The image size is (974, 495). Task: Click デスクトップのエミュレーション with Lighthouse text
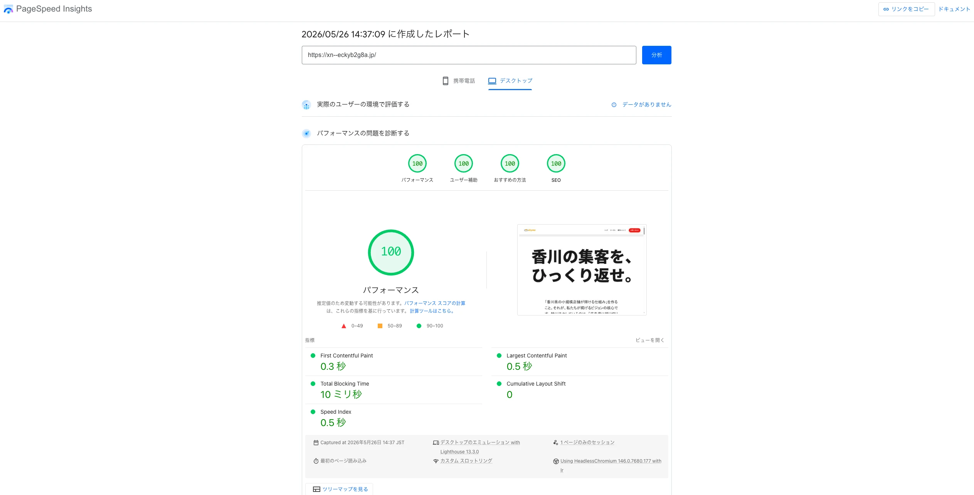(480, 447)
